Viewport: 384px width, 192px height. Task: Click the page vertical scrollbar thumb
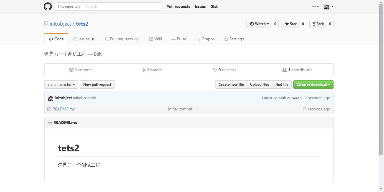point(381,80)
